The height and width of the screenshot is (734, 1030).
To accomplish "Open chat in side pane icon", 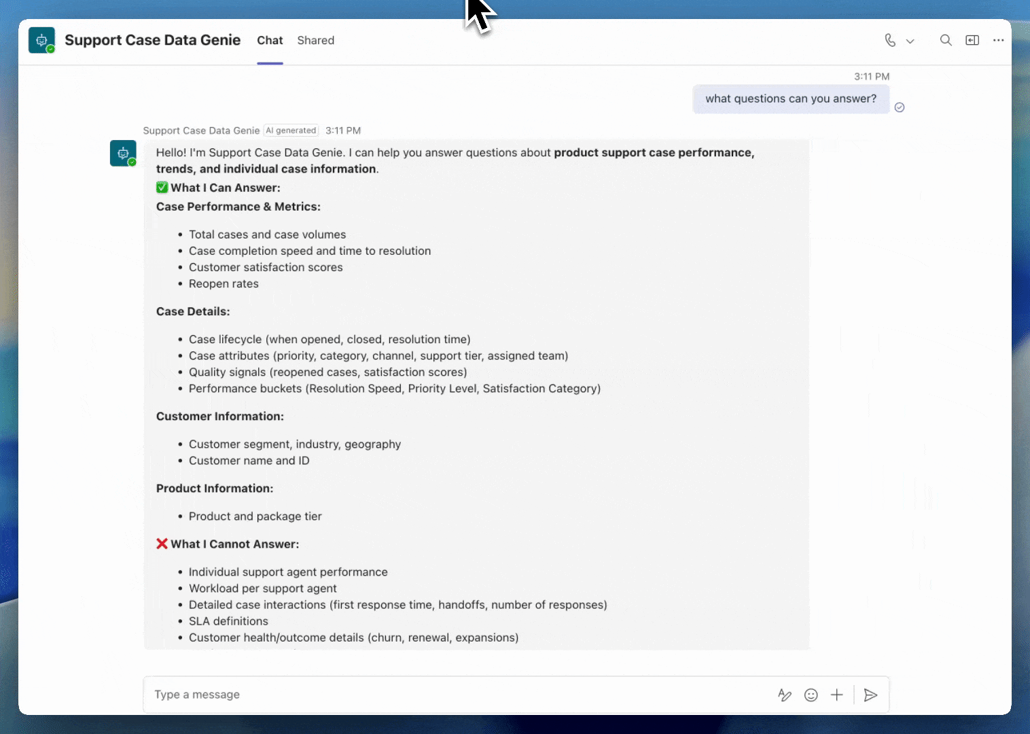I will (972, 40).
